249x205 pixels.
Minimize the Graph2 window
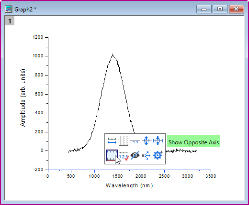(x=204, y=9)
